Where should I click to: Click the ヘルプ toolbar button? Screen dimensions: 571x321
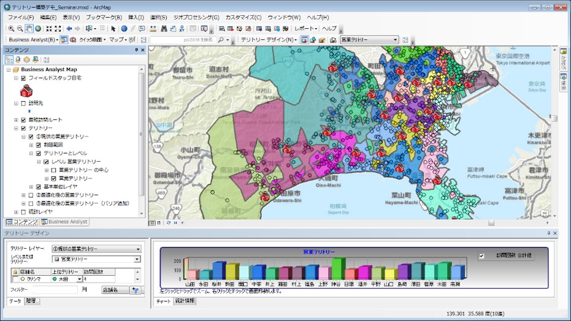tap(329, 29)
